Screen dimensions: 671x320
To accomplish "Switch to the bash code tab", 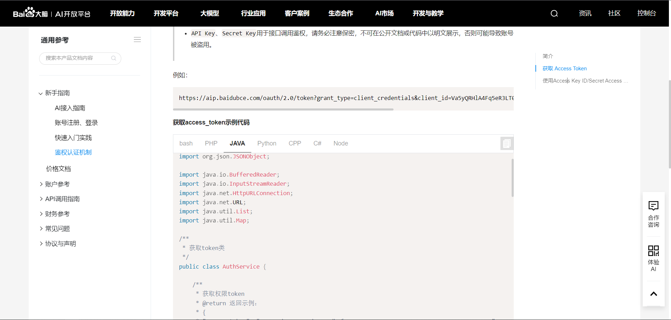I will pos(186,143).
